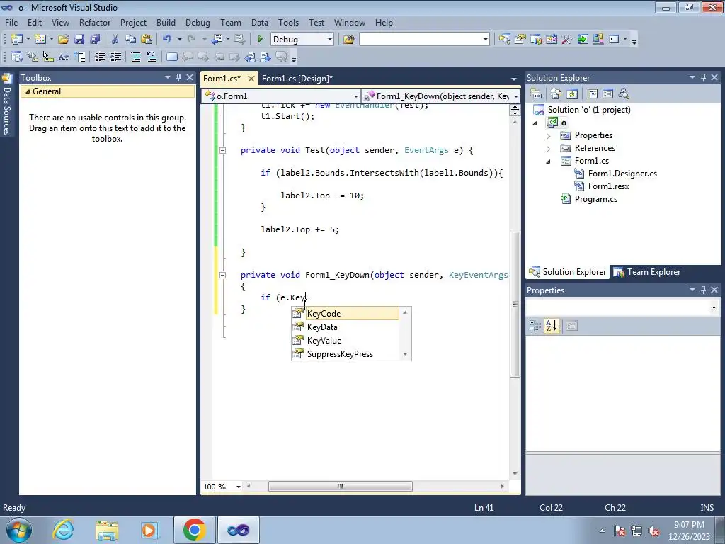725x544 pixels.
Task: Click the Copy toolbar icon
Action: [x=130, y=40]
